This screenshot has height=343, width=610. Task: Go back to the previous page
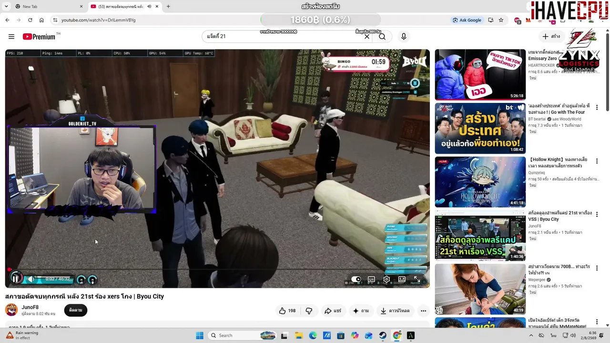7,20
